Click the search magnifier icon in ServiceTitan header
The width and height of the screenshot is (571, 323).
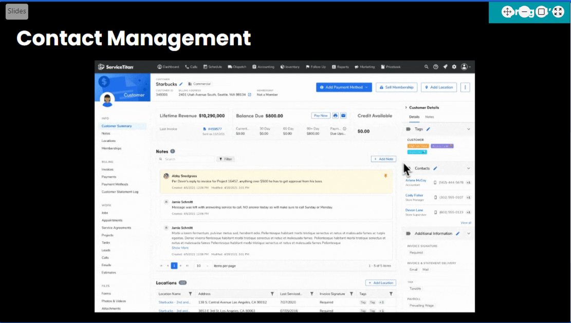pyautogui.click(x=426, y=67)
